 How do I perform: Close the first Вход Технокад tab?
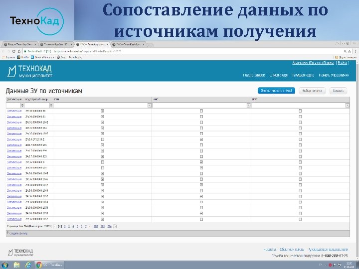tap(35, 44)
